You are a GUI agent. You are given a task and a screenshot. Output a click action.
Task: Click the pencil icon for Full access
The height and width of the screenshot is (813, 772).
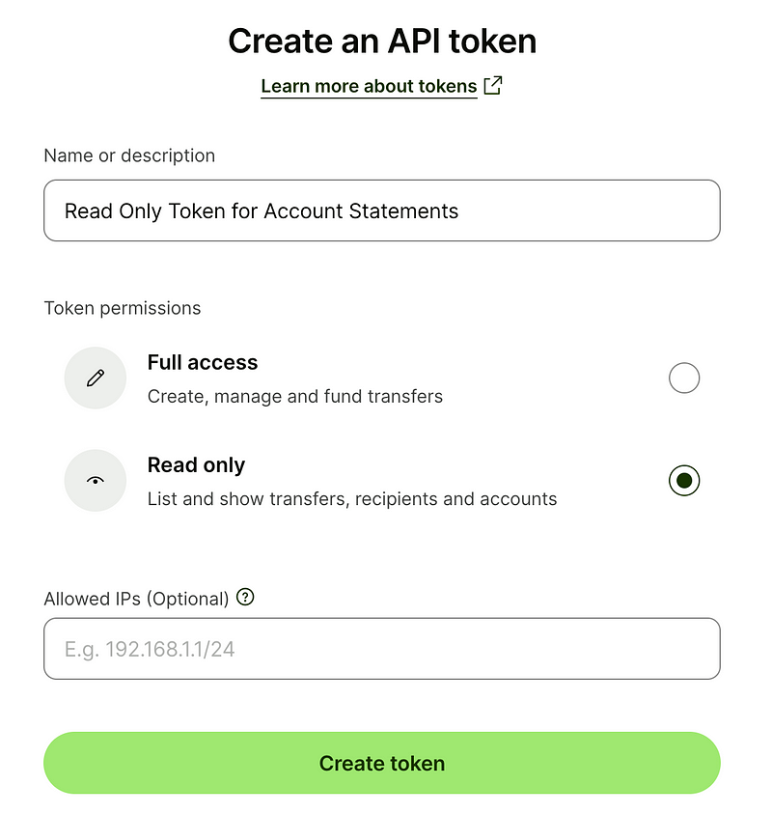coord(95,378)
